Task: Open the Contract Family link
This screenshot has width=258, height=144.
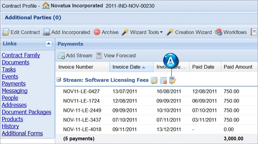Action: (21, 55)
